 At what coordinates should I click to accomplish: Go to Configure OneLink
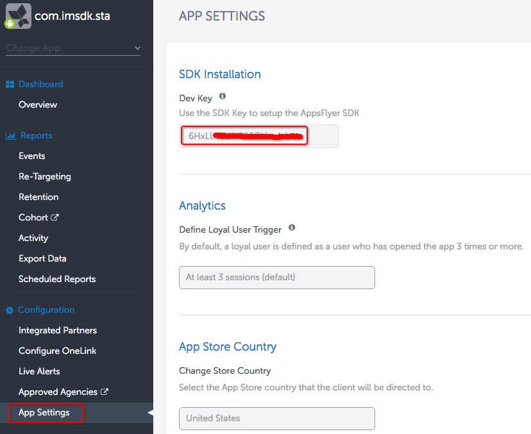point(57,351)
